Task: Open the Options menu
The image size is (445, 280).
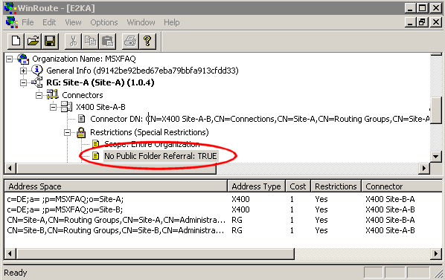Action: tap(104, 22)
